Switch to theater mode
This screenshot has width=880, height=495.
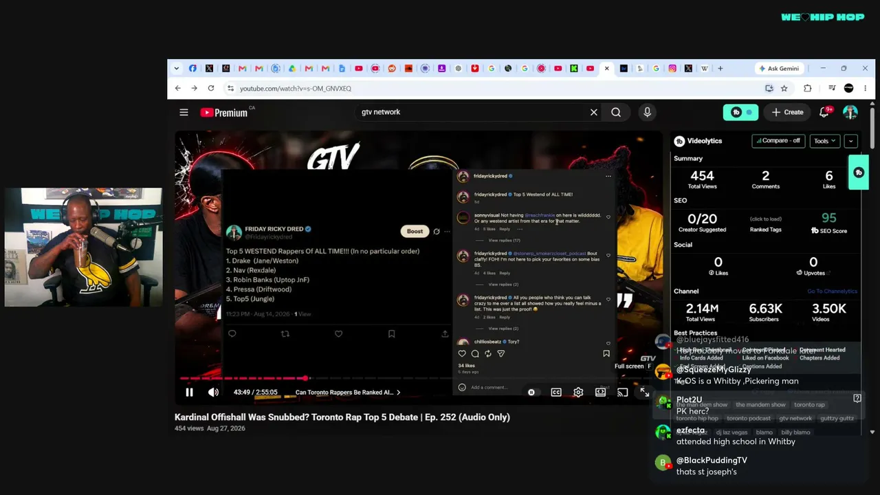pos(600,393)
